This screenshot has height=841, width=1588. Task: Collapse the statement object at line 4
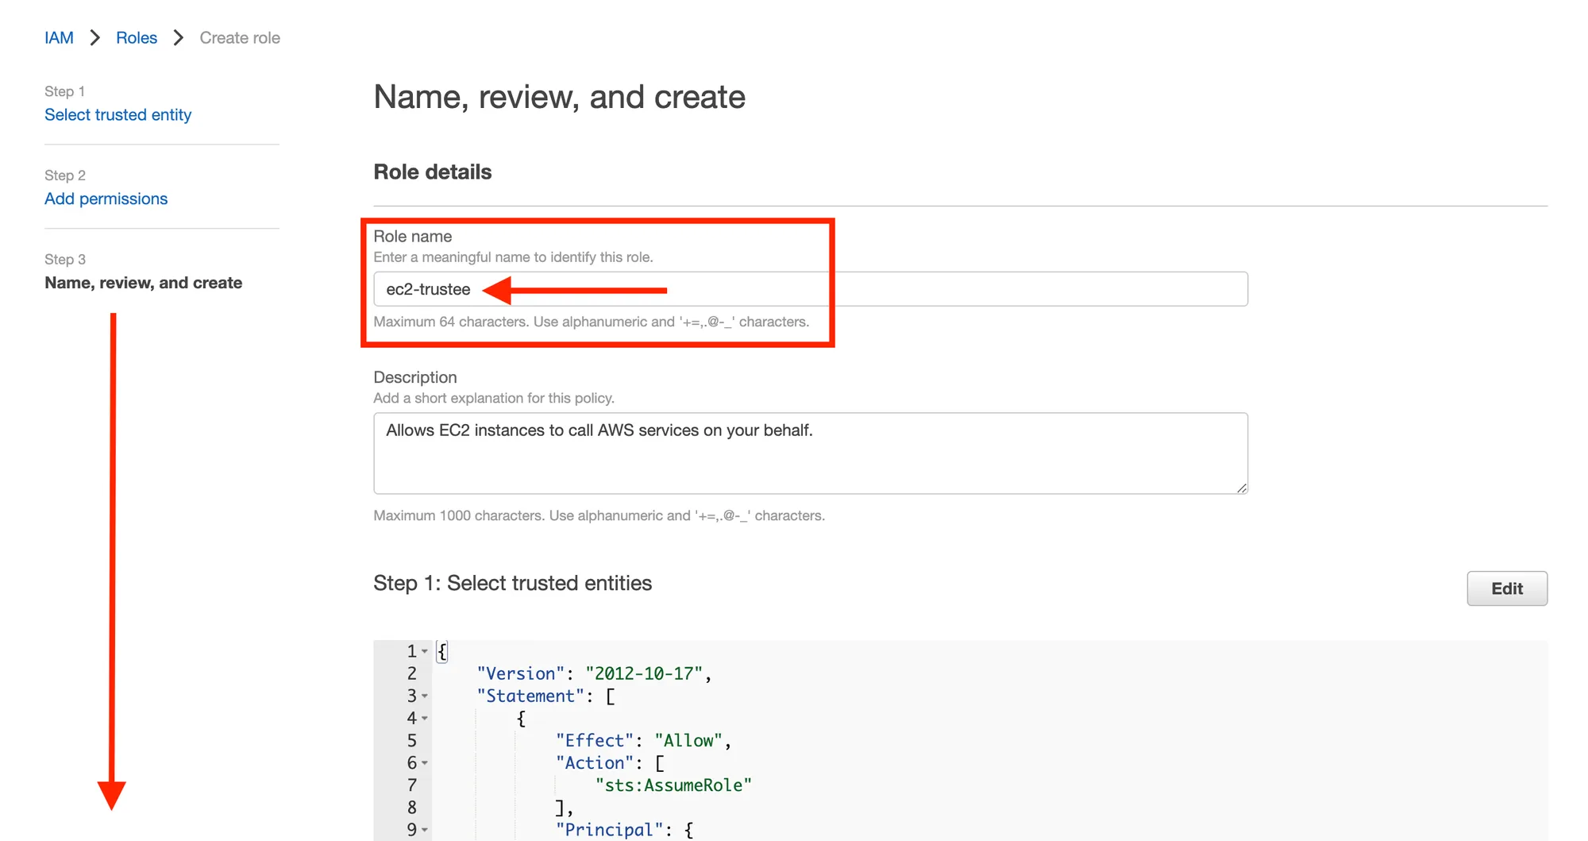click(x=425, y=719)
